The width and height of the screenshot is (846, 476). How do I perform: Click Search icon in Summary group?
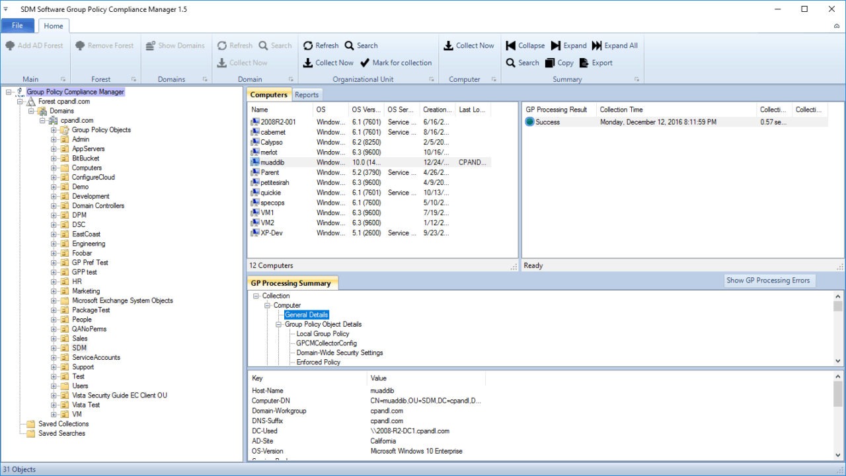pos(510,63)
